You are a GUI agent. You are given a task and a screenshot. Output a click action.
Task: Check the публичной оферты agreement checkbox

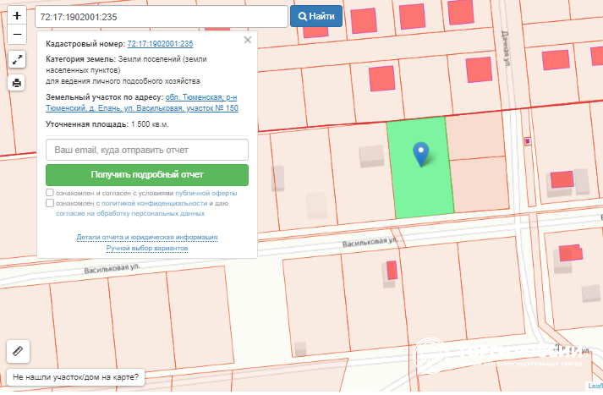[x=51, y=193]
